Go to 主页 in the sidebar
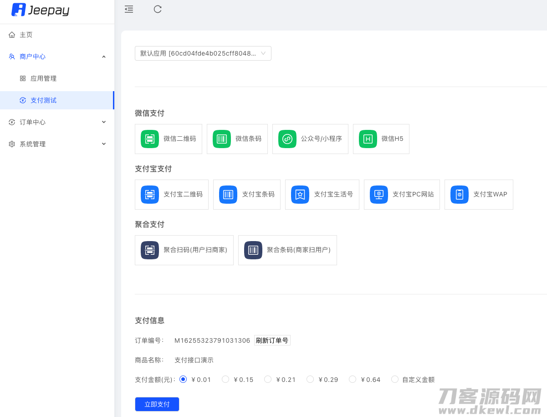This screenshot has height=417, width=547. tap(26, 35)
